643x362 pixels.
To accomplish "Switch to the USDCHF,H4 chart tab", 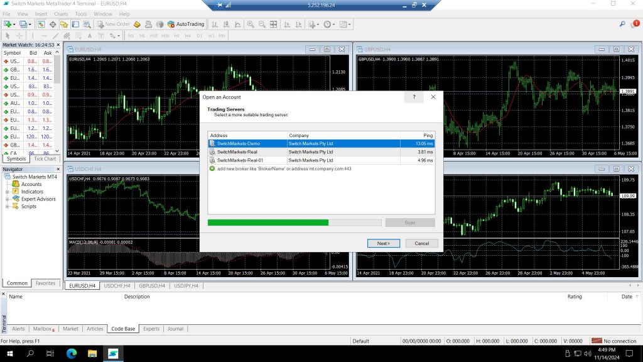I will [117, 286].
